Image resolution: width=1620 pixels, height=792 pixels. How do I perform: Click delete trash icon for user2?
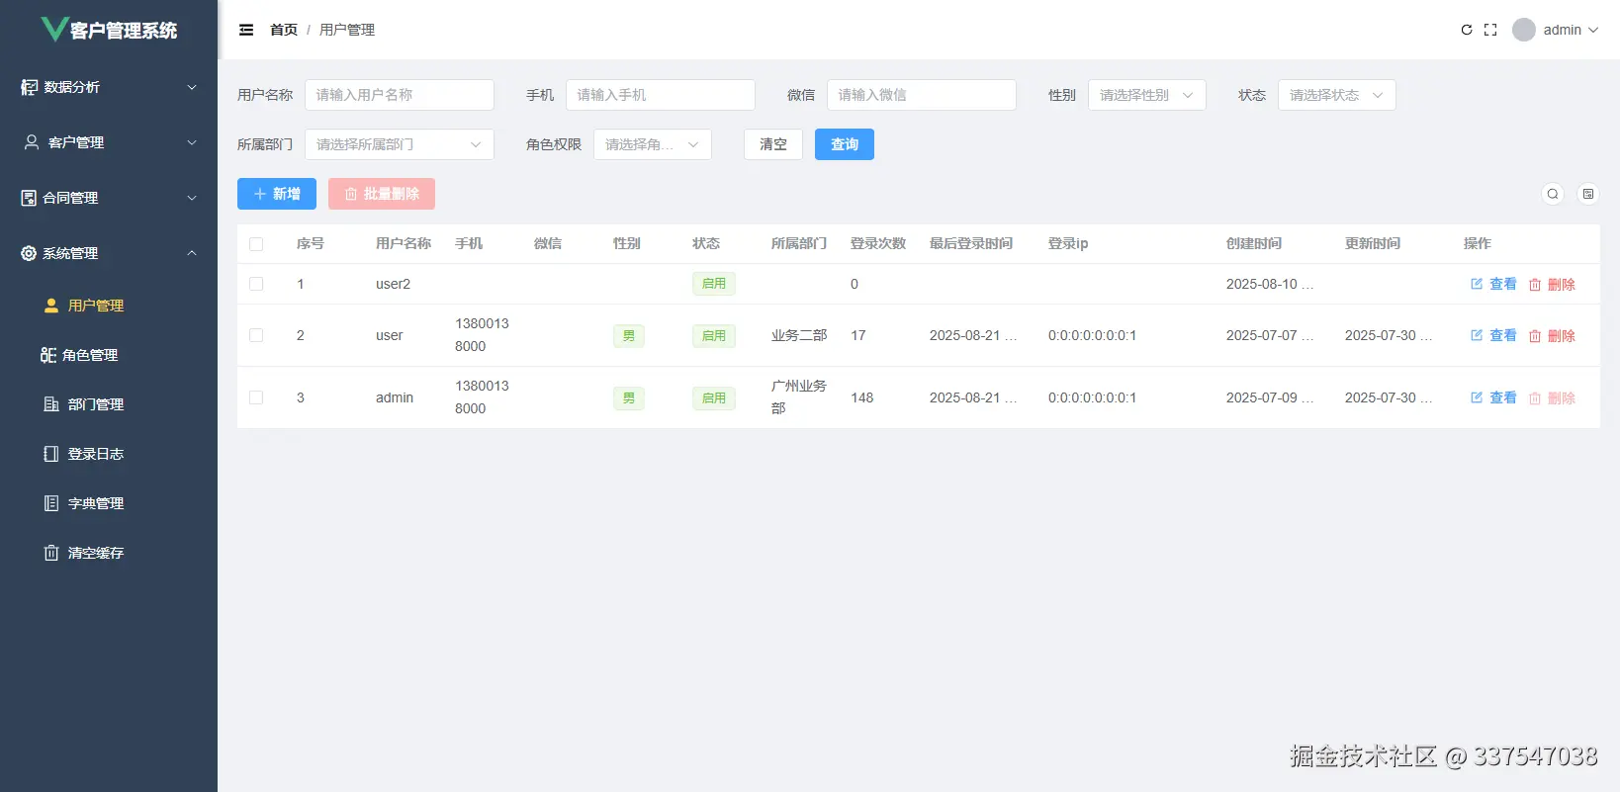pos(1535,285)
